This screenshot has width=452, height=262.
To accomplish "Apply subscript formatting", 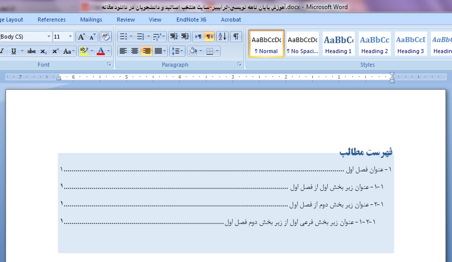I will click(44, 51).
